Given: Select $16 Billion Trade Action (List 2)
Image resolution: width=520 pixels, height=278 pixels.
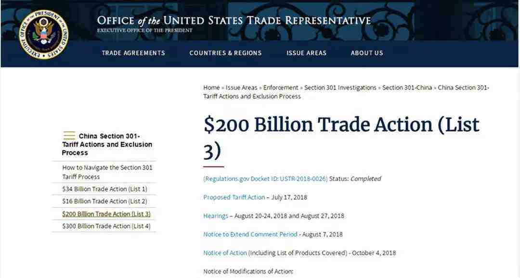Looking at the screenshot, I should [x=104, y=201].
